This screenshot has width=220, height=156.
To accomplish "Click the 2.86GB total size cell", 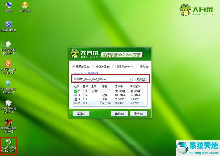I will coord(120,99).
